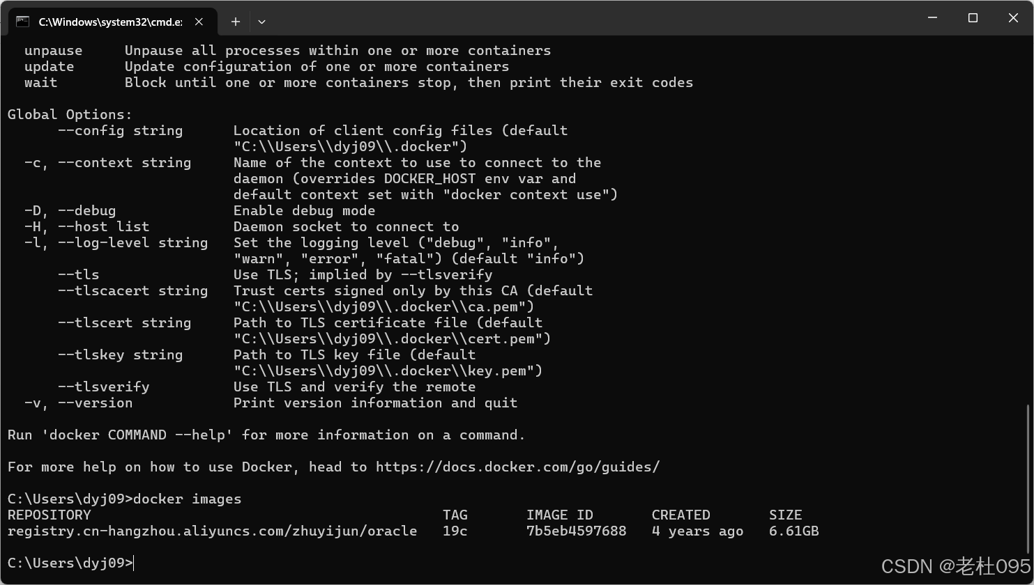Click the '--tlsverify' option text
This screenshot has width=1034, height=585.
(103, 387)
